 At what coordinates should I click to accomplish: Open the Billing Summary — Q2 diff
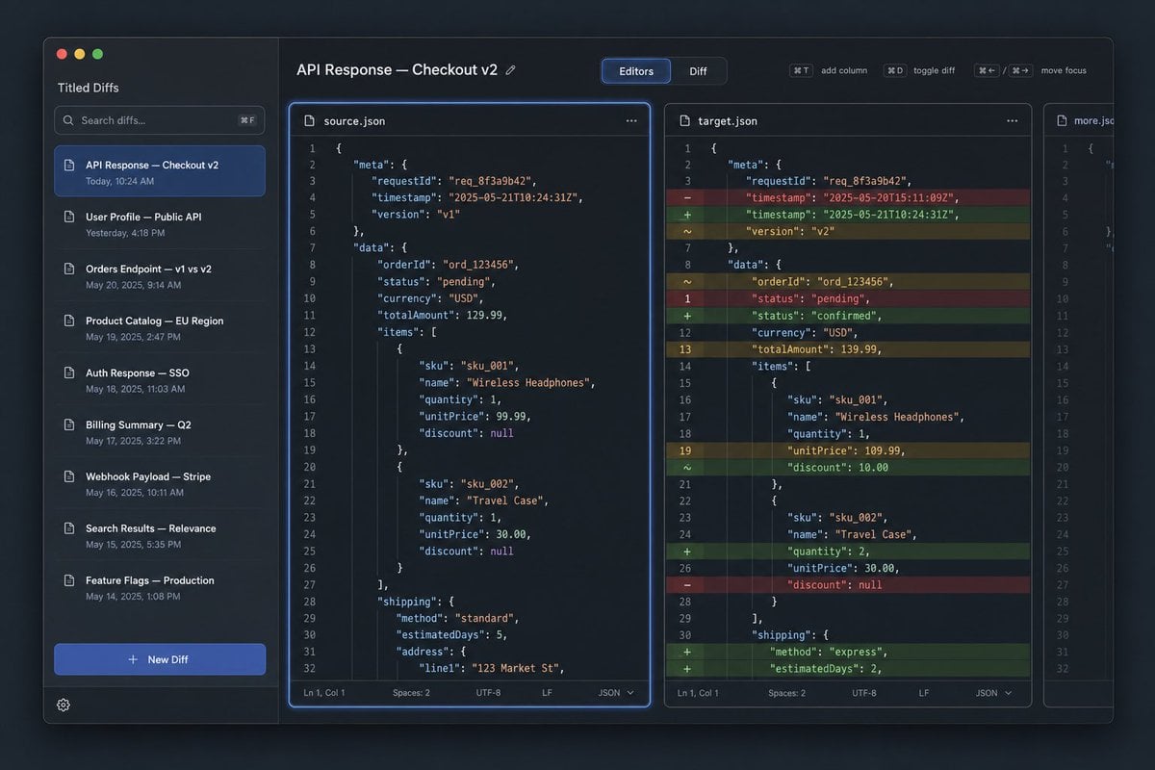click(160, 431)
